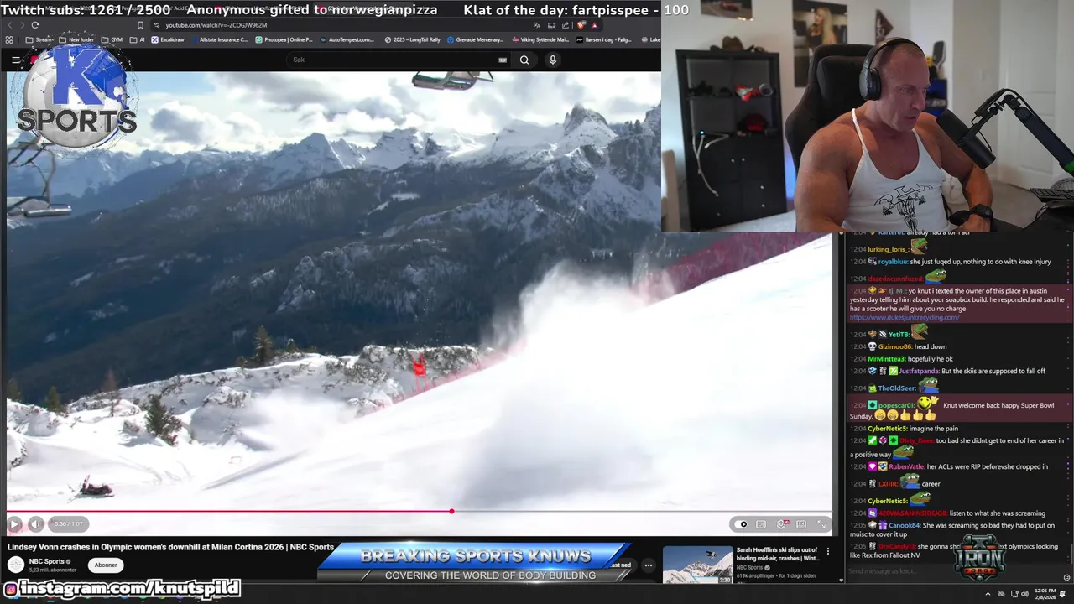This screenshot has height=604, width=1074.
Task: Reload the YouTube page in the browser
Action: tap(34, 25)
